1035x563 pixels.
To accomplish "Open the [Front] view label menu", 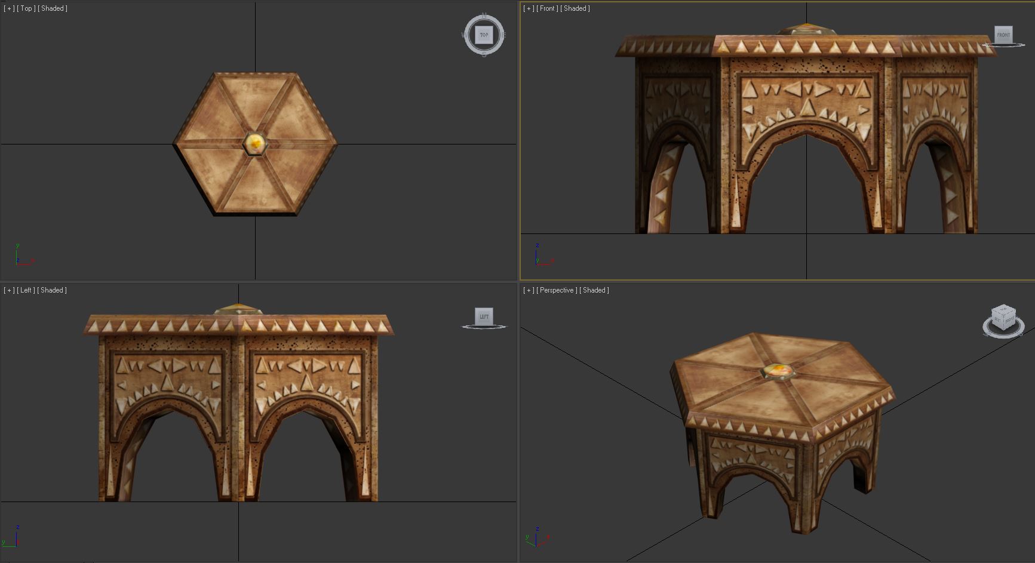I will pyautogui.click(x=548, y=8).
